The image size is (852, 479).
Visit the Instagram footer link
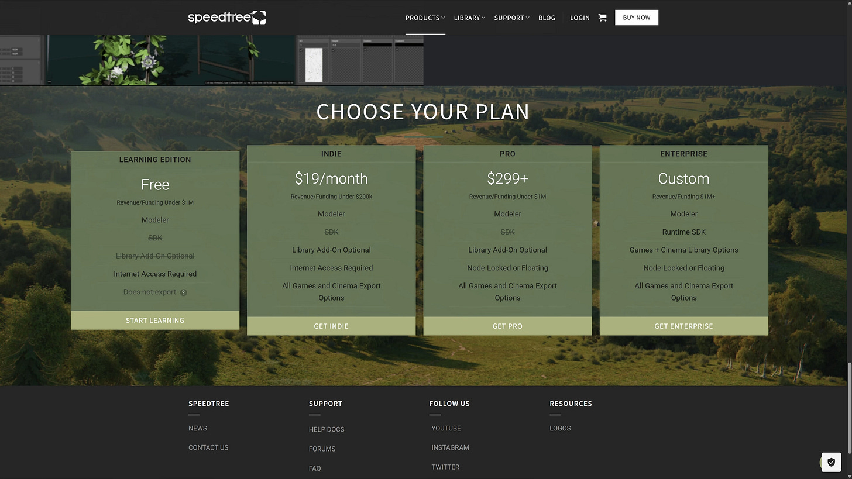450,447
